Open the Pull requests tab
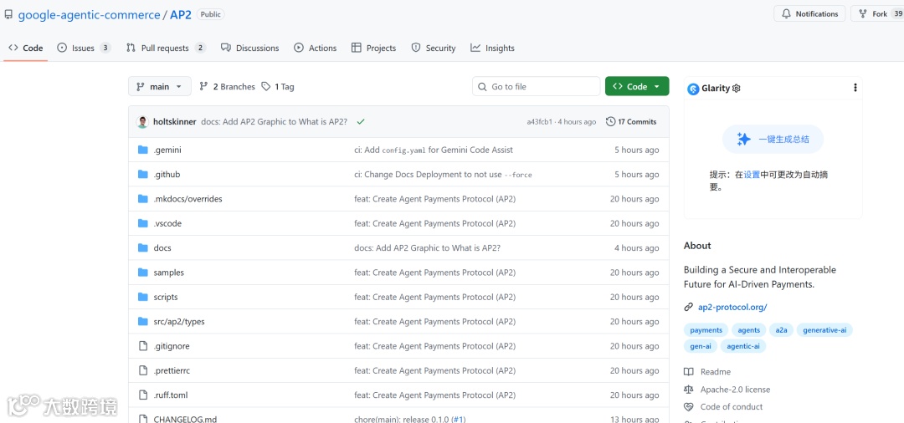904x423 pixels. [x=166, y=48]
